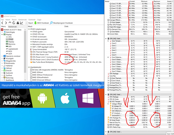The height and width of the screenshot is (135, 174).
Task: Expand the Megjelenítés tree node
Action: 2,61
